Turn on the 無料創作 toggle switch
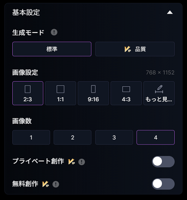 point(163,184)
